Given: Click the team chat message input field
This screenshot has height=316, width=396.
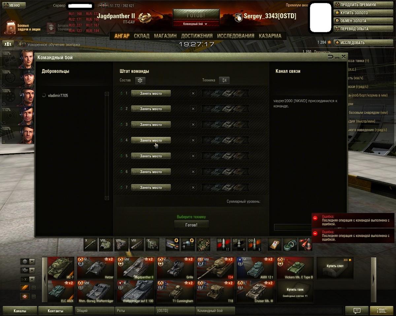Looking at the screenshot, I should [x=293, y=227].
